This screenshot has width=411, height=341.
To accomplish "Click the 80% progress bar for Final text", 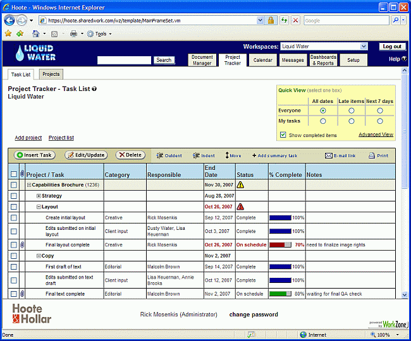I will 280,294.
